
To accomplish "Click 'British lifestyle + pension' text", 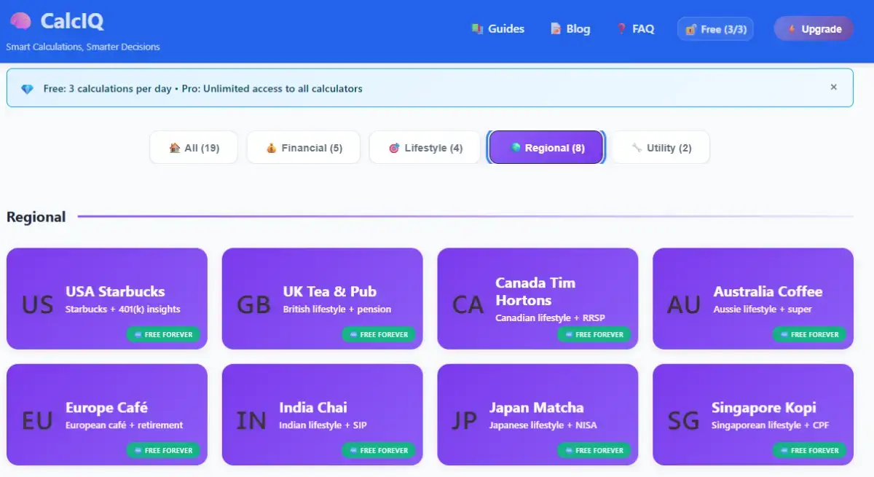I will click(337, 309).
